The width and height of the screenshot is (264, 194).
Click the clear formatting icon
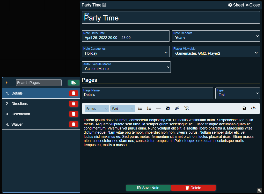coord(187,108)
